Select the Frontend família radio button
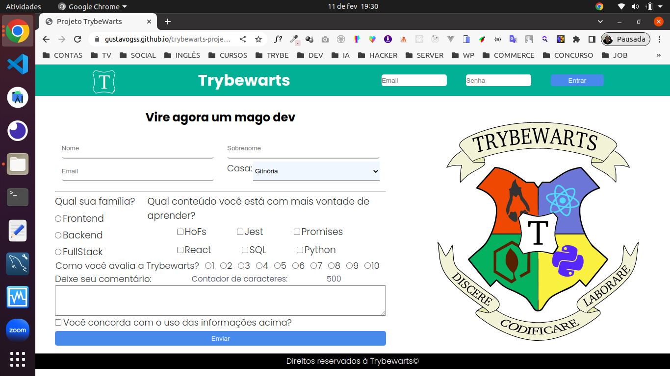670x376 pixels. (x=58, y=218)
